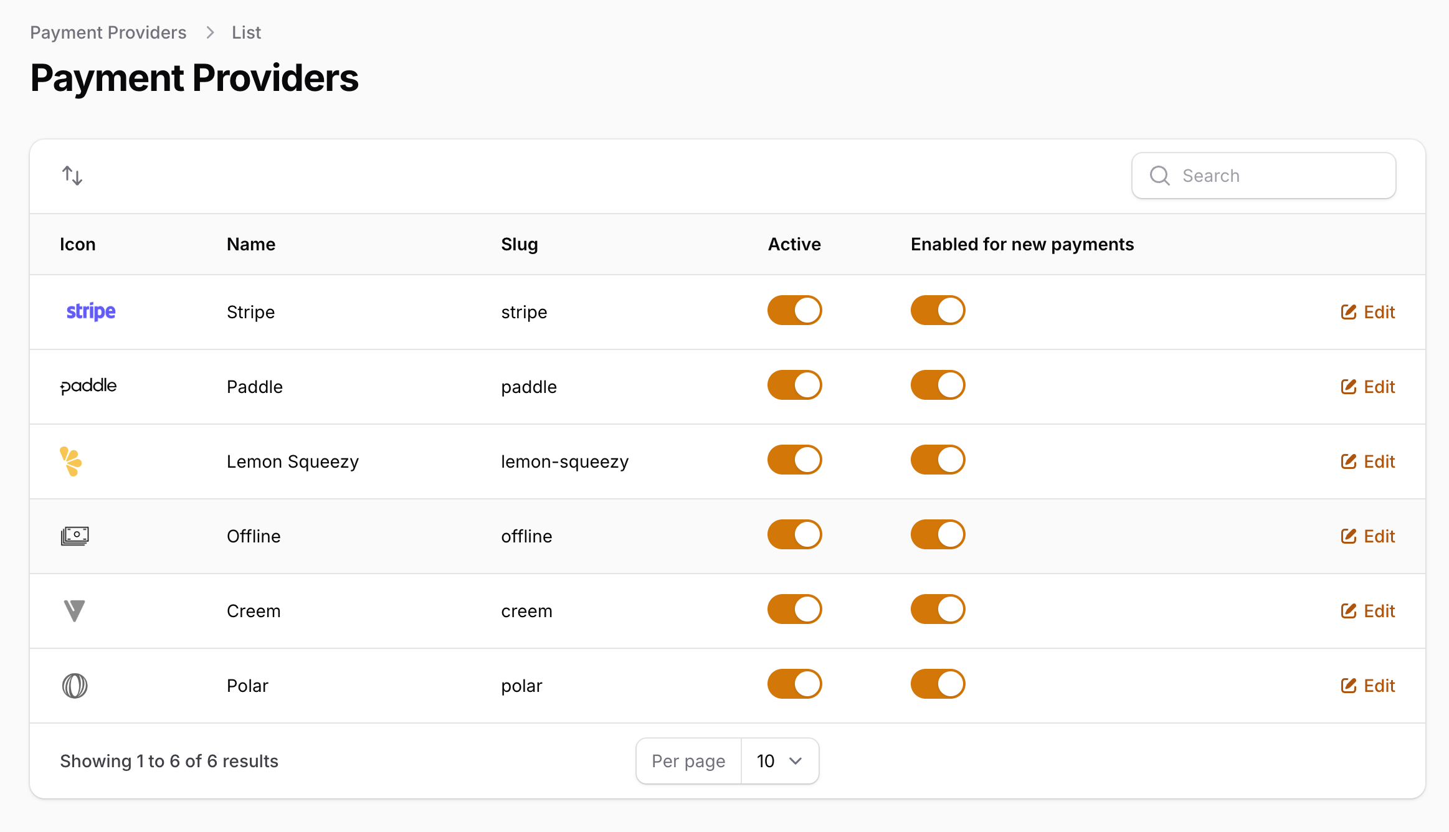Image resolution: width=1449 pixels, height=832 pixels.
Task: Click the Offline cash icon
Action: coord(75,536)
